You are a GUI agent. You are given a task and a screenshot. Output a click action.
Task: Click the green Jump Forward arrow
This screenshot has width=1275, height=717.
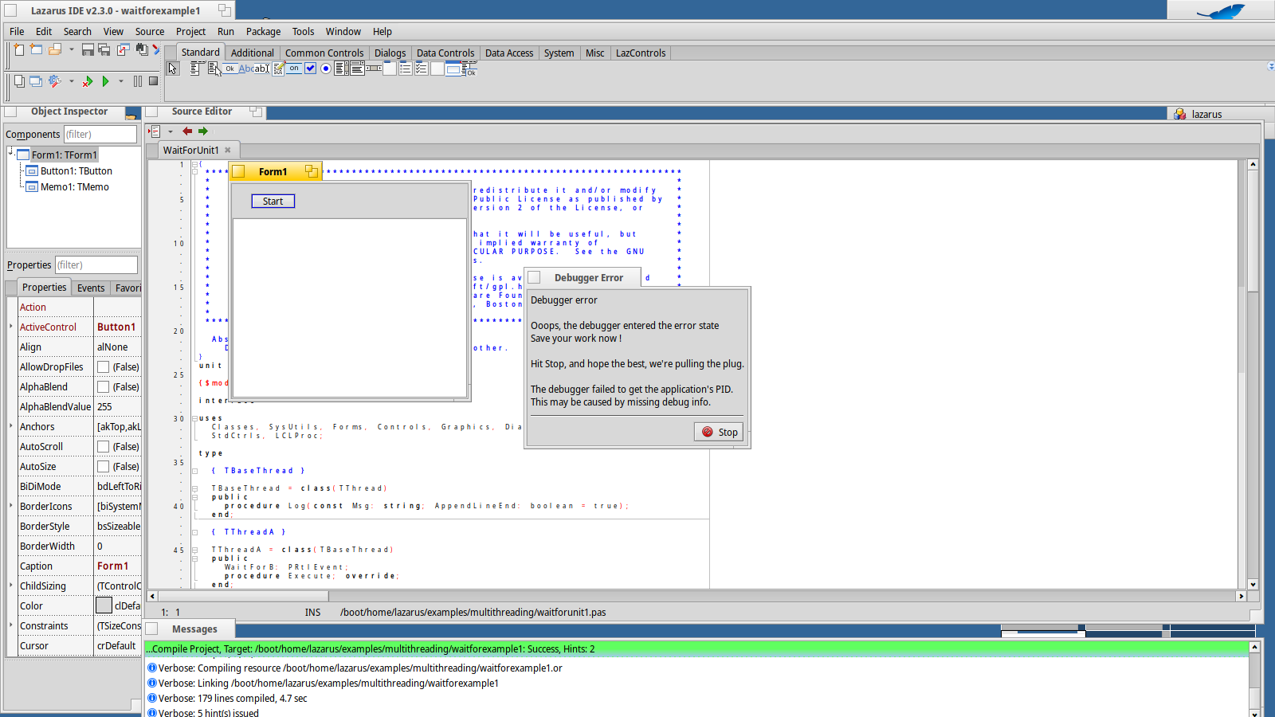point(203,131)
